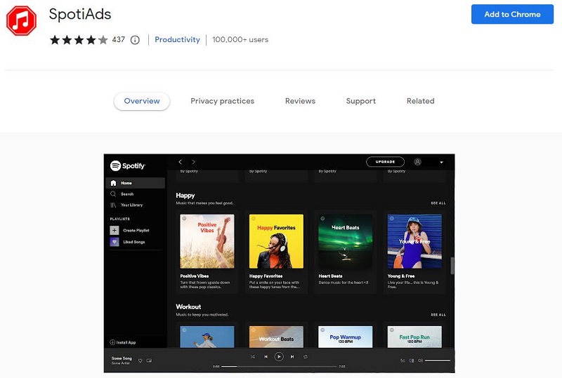Open Liked Songs heart icon
The image size is (562, 378).
point(115,242)
